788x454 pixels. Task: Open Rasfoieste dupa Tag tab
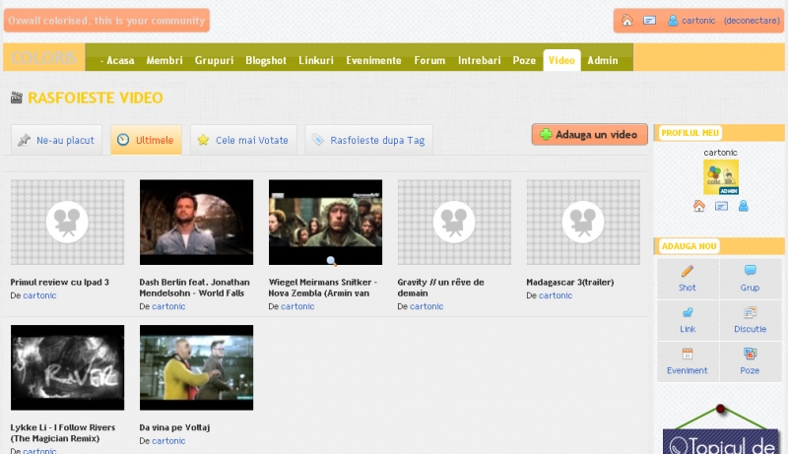click(x=367, y=140)
